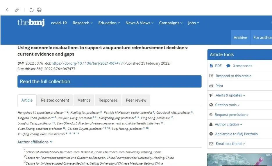
Task: Click the Respond to this article icon
Action: point(211,76)
